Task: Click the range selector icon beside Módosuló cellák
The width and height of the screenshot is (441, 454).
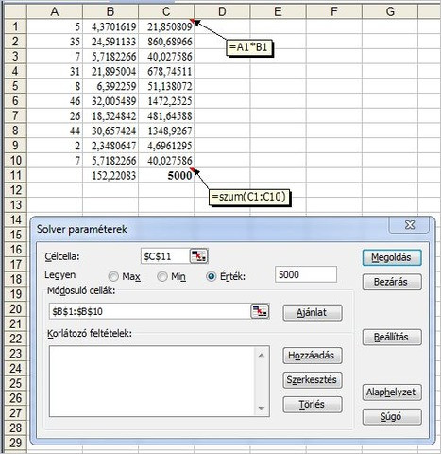Action: 260,311
